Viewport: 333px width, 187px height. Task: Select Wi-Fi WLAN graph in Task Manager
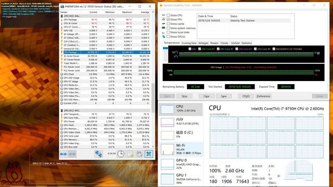tap(168, 149)
